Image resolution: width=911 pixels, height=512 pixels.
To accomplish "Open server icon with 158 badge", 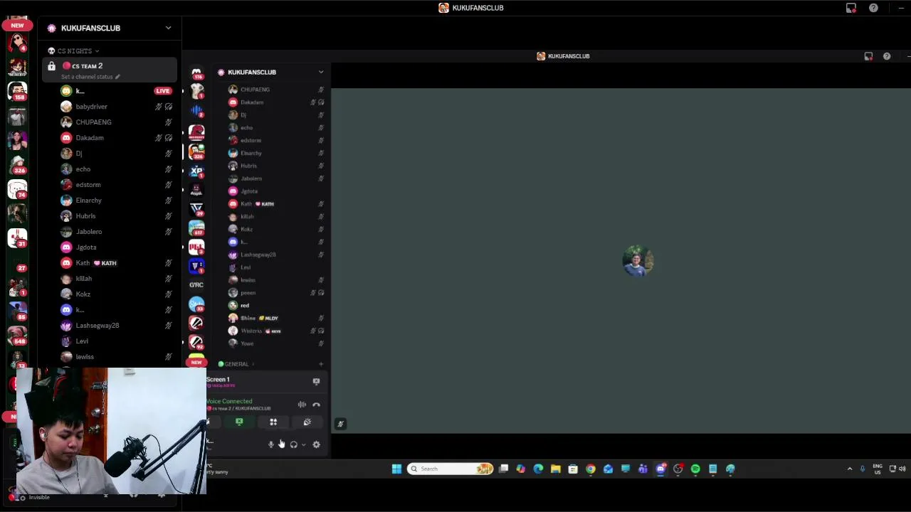I will 17,91.
